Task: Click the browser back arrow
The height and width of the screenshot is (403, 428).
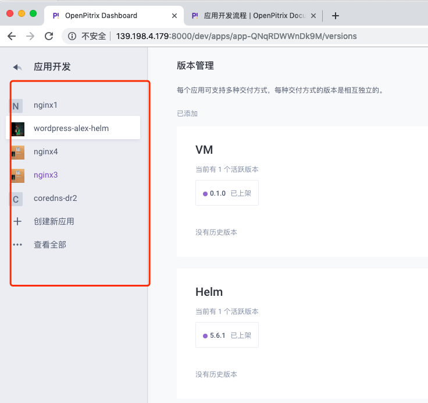Action: click(x=12, y=36)
